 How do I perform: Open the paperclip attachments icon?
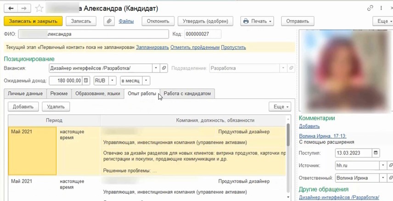click(x=109, y=21)
